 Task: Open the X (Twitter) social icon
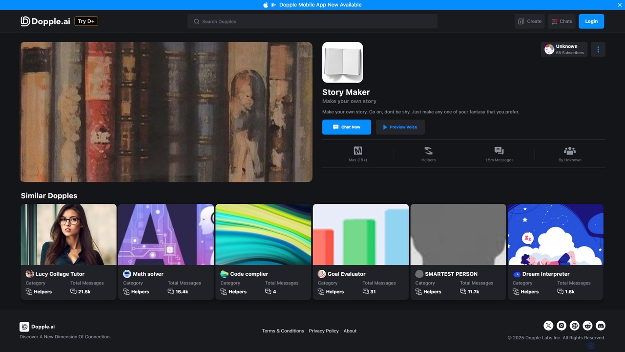548,326
